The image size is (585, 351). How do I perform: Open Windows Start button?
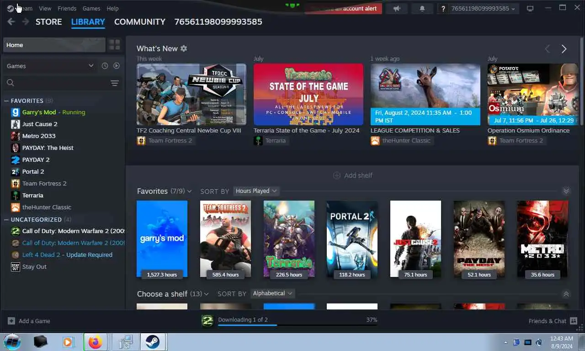[12, 342]
